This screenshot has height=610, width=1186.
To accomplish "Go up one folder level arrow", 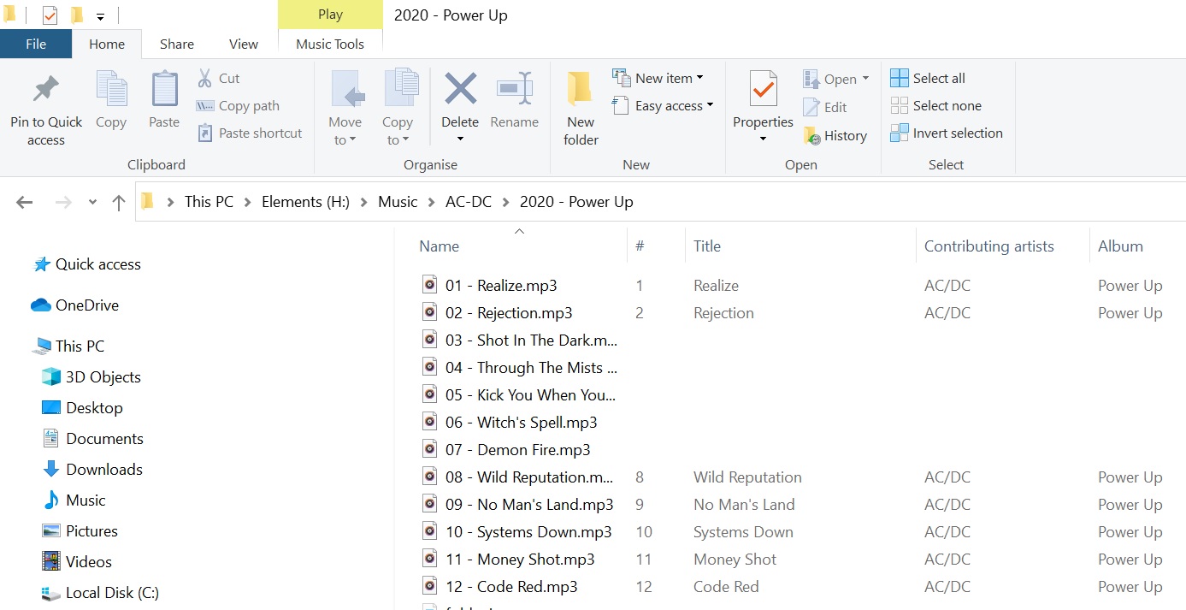I will (118, 203).
